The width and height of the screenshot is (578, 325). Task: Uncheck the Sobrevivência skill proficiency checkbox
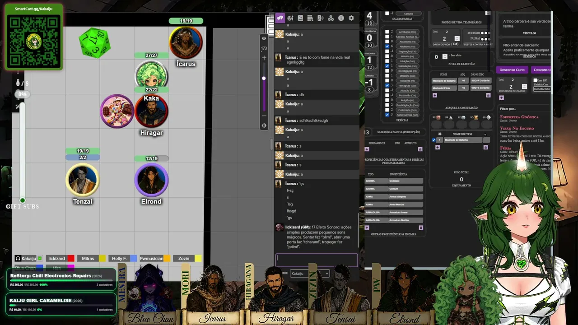(x=387, y=115)
